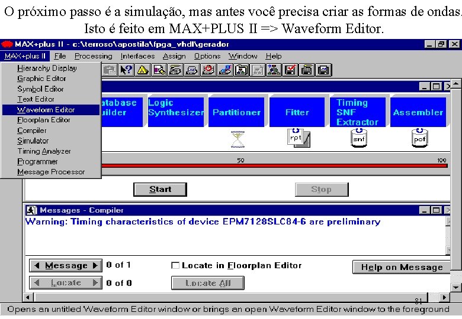Click the vertical scrollbar down arrow

[x=456, y=288]
